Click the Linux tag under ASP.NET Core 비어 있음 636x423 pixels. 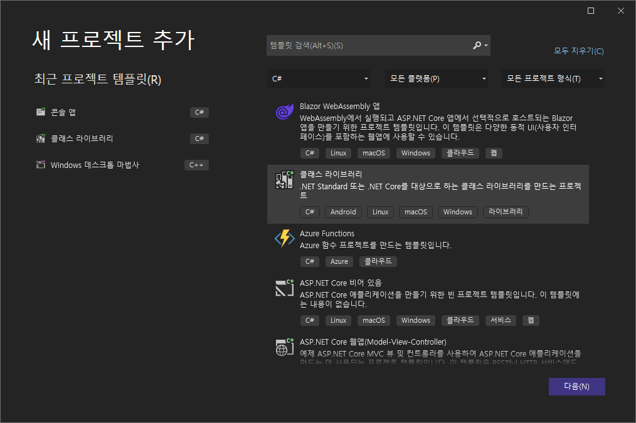click(x=338, y=320)
